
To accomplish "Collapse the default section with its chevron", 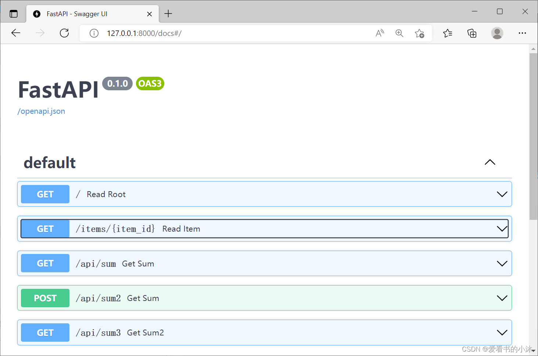I will [490, 162].
